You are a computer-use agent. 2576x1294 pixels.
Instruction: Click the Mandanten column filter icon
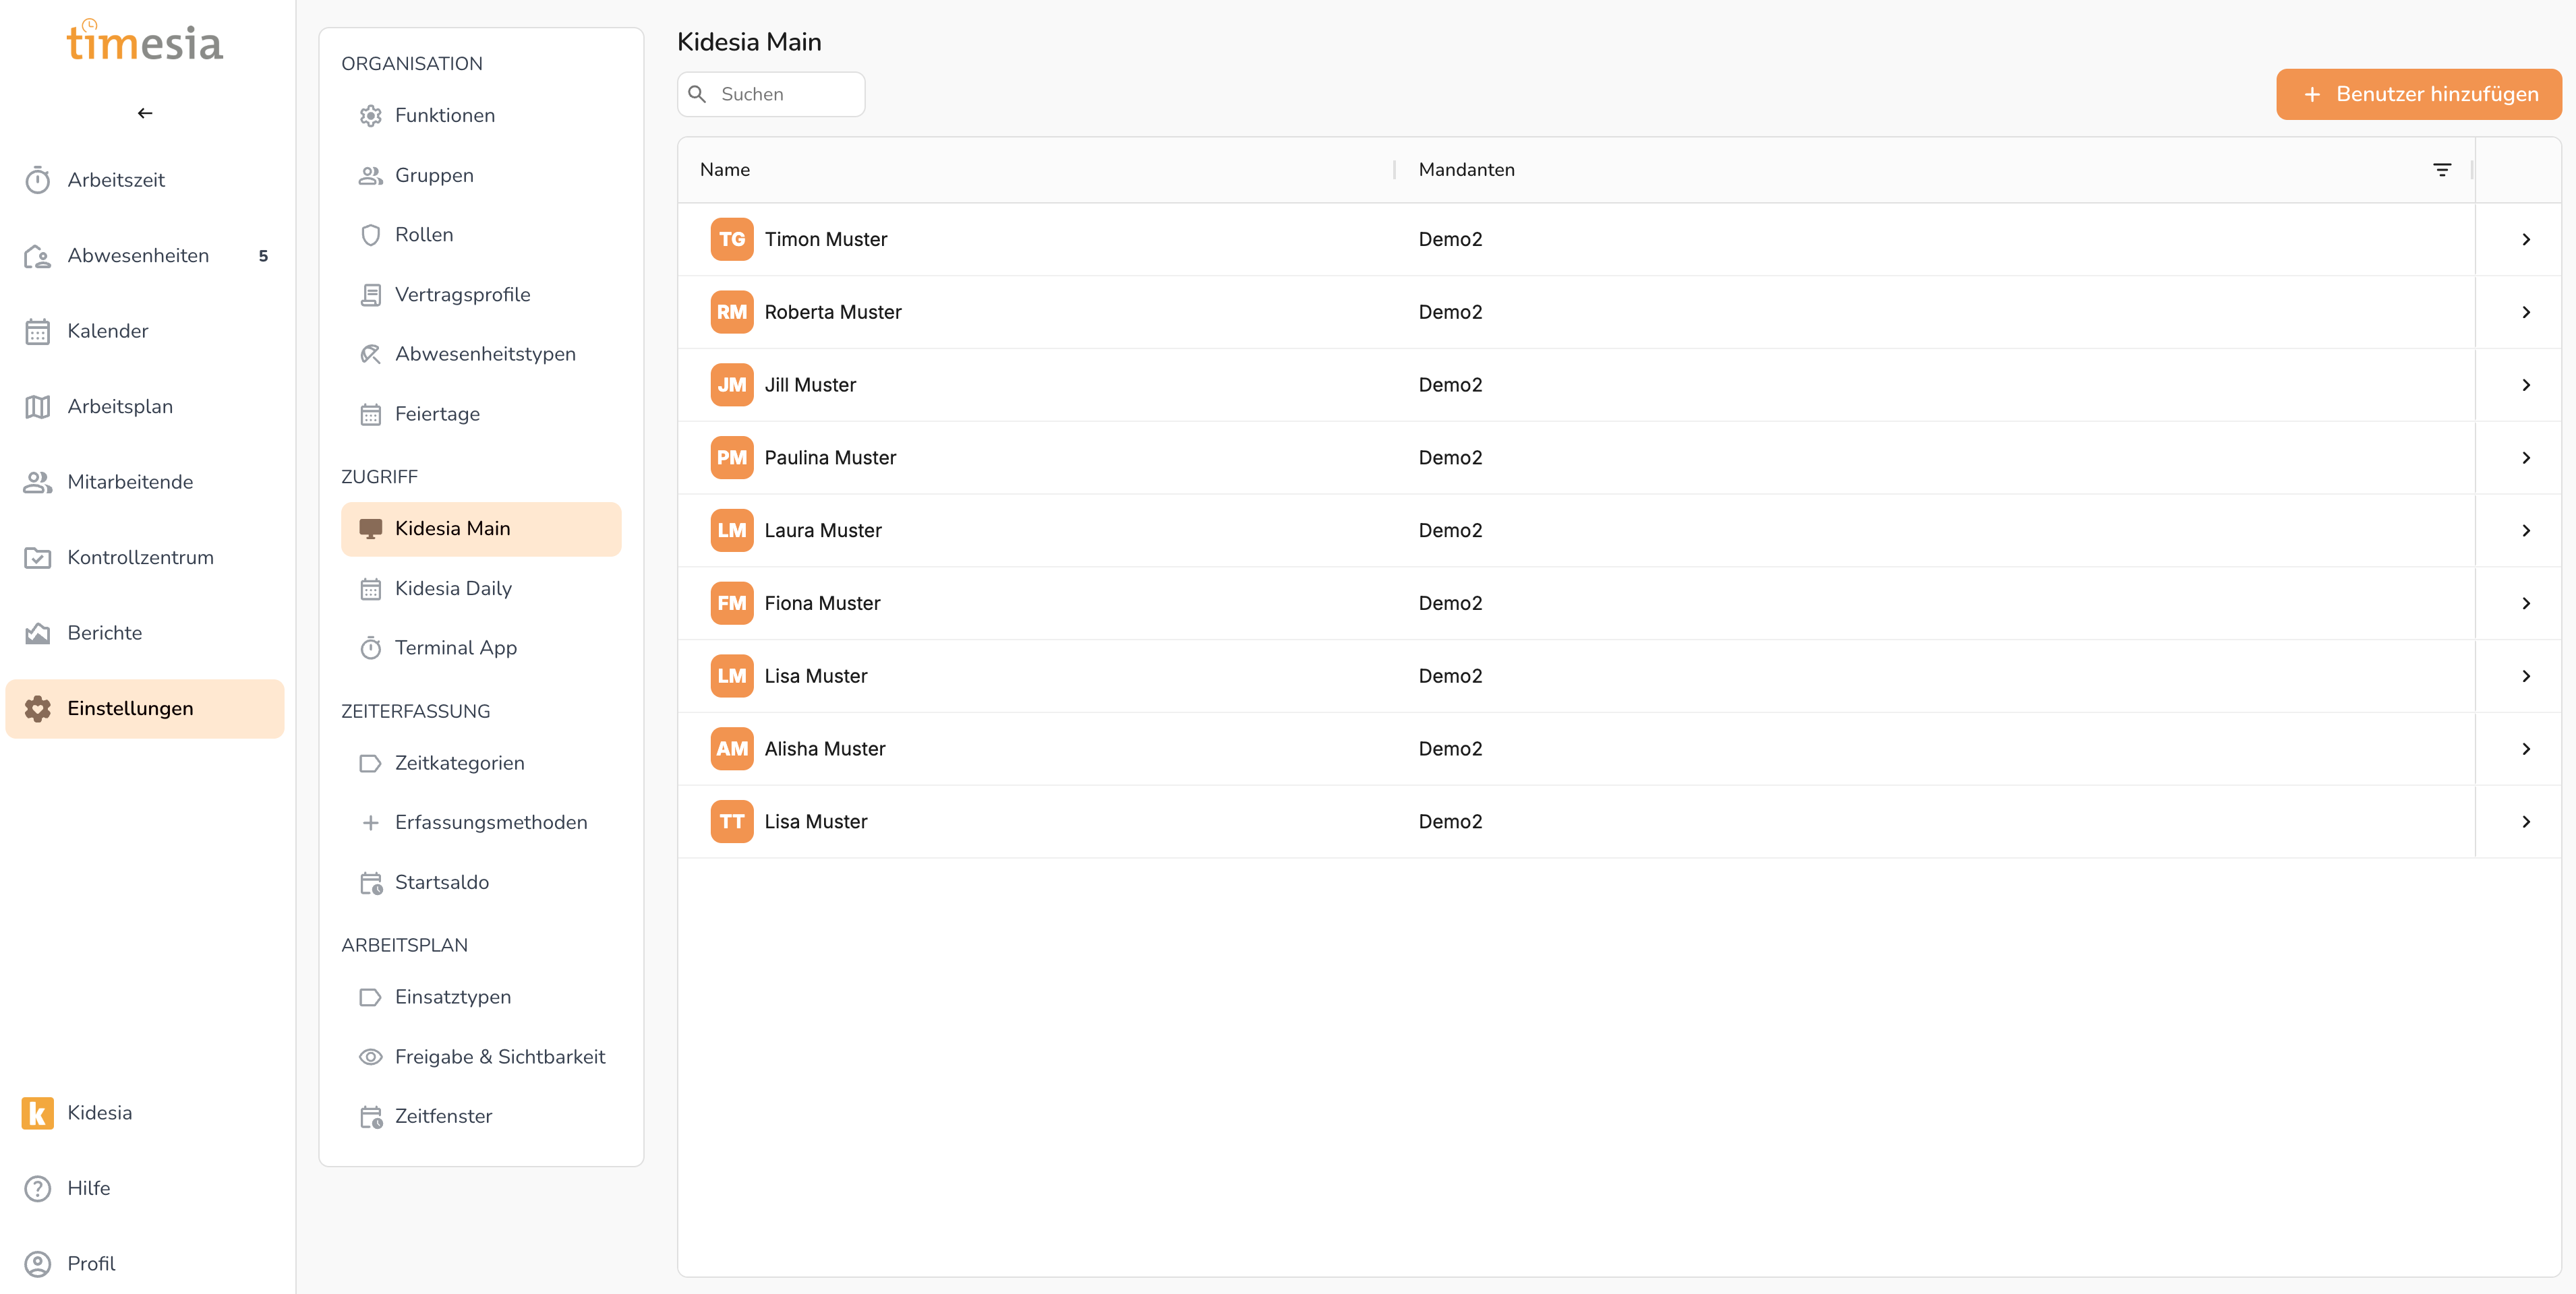click(x=2441, y=170)
